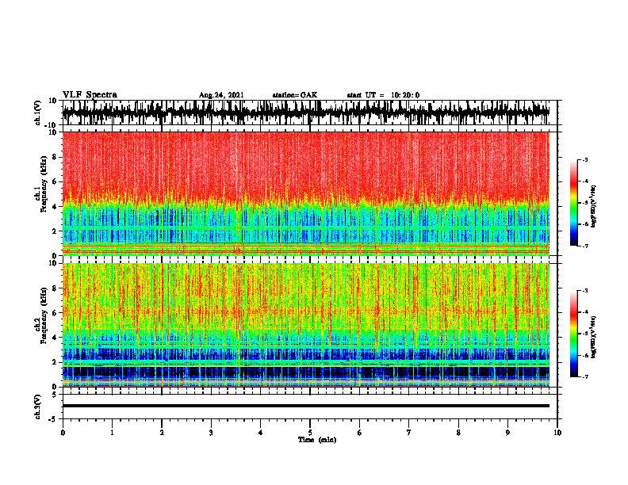
Task: Click the ch.3(V) axis tick label "-5"
Action: (54, 418)
